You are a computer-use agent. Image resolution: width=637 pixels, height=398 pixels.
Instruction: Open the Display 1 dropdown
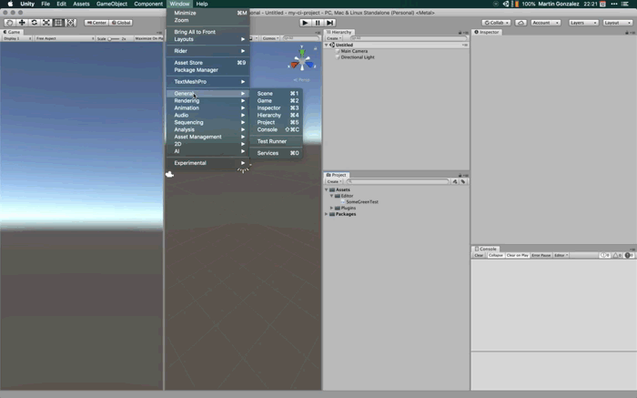pyautogui.click(x=17, y=38)
